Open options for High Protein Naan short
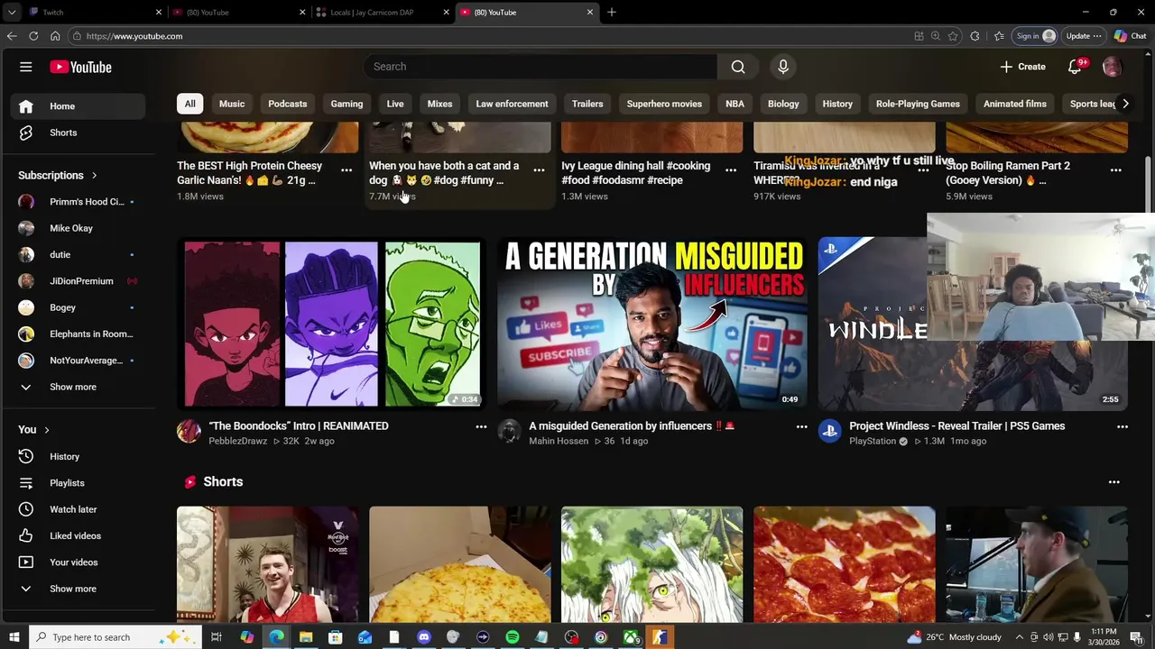 click(346, 169)
